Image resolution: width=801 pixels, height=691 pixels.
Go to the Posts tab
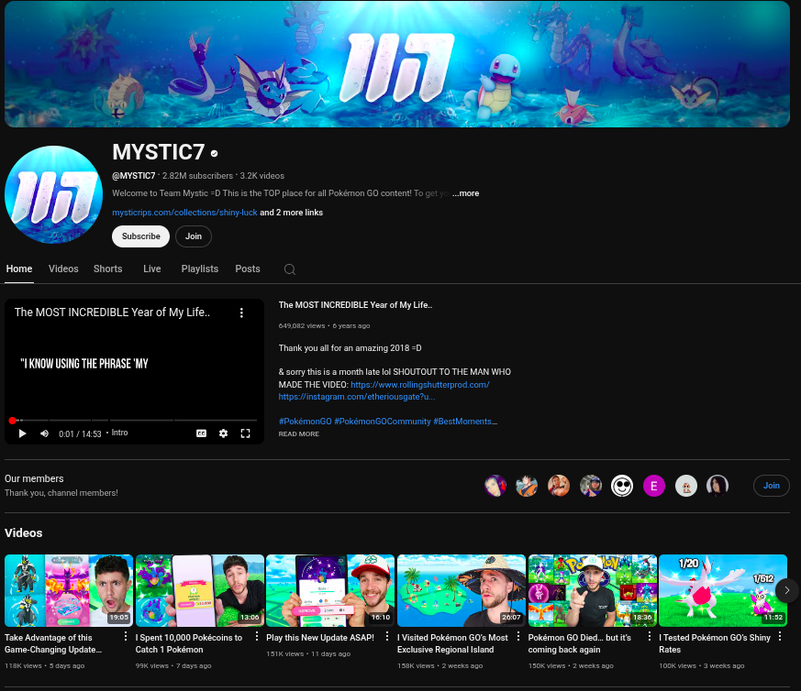[x=248, y=269]
